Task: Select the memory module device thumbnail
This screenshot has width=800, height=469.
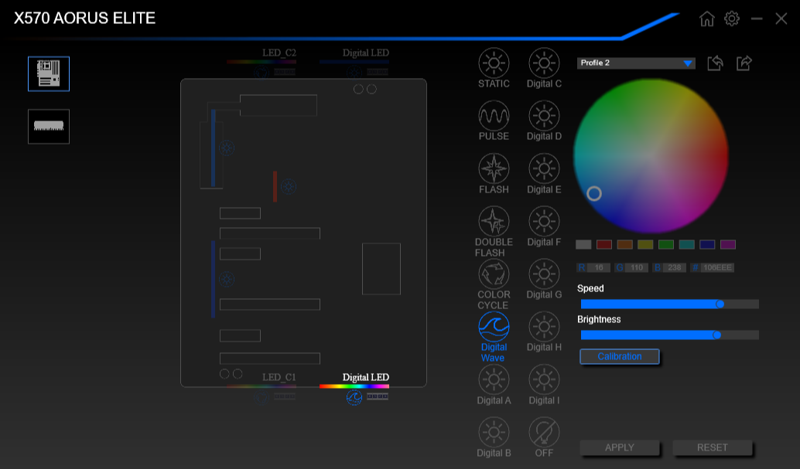Action: (x=49, y=127)
